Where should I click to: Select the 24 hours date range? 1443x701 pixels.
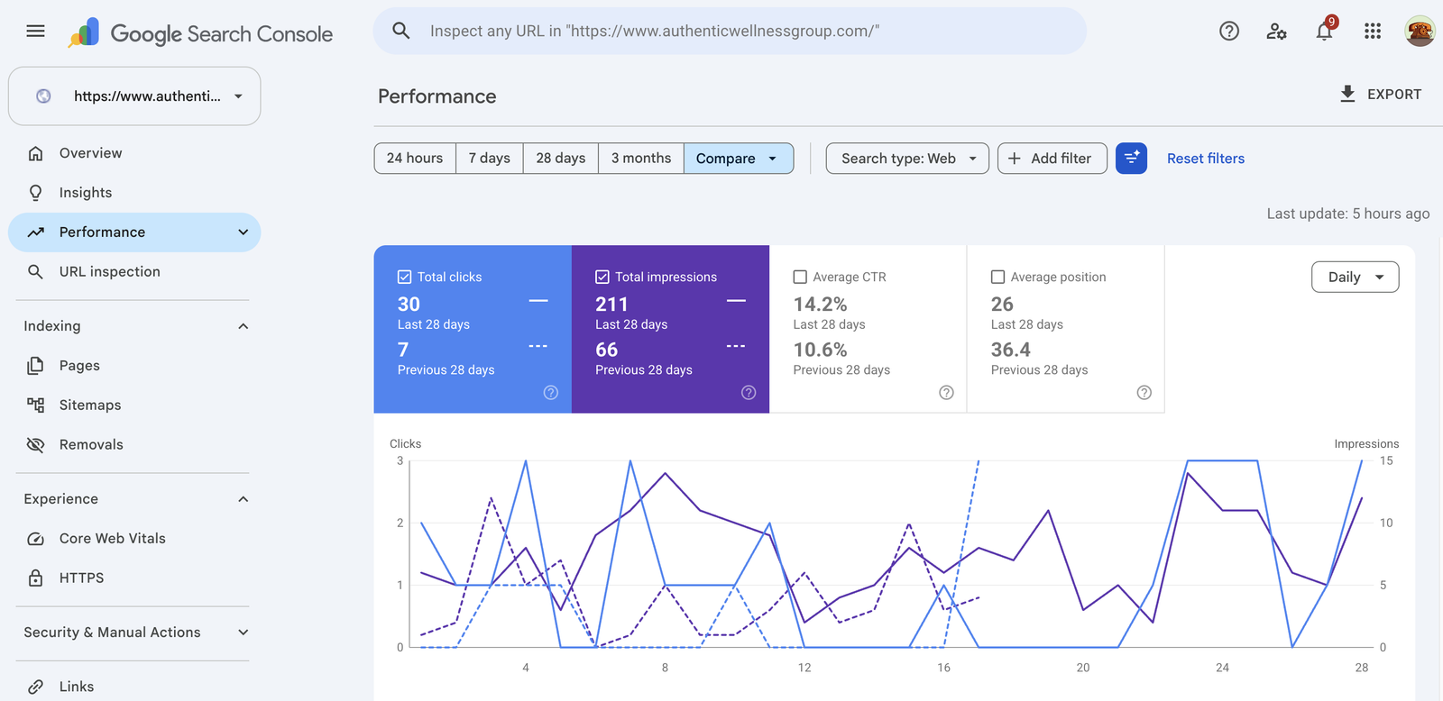tap(415, 159)
